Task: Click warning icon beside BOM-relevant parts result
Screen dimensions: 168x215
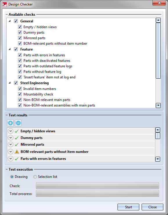Action: point(17,152)
